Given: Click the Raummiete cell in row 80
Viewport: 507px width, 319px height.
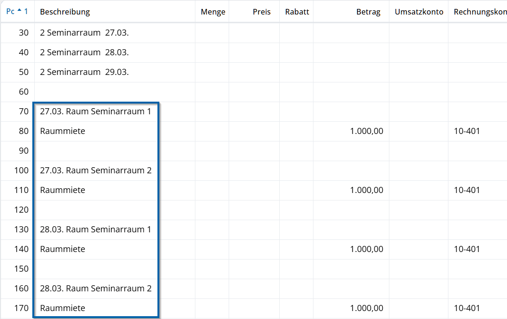Looking at the screenshot, I should [63, 131].
